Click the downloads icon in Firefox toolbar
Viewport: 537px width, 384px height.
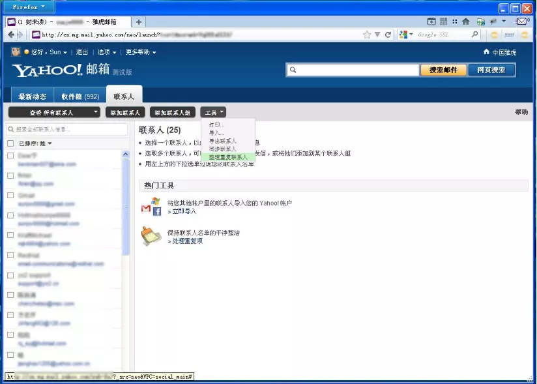point(431,22)
